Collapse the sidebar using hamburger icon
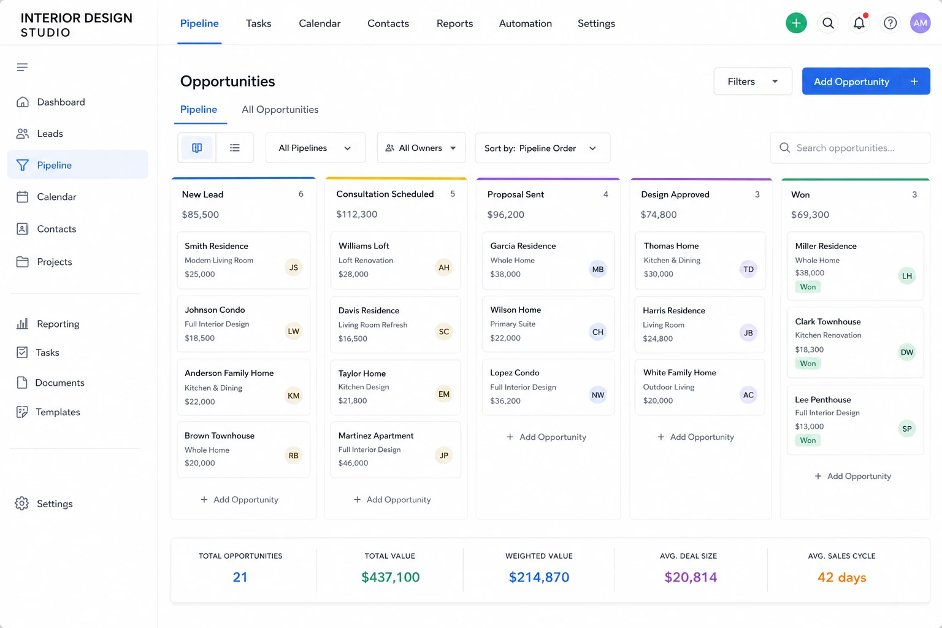This screenshot has width=942, height=628. click(22, 67)
